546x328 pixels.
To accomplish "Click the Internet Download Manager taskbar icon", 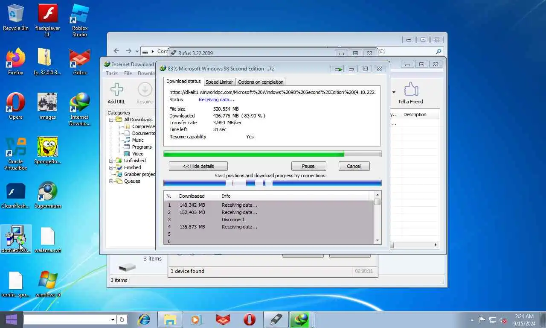I will 302,319.
